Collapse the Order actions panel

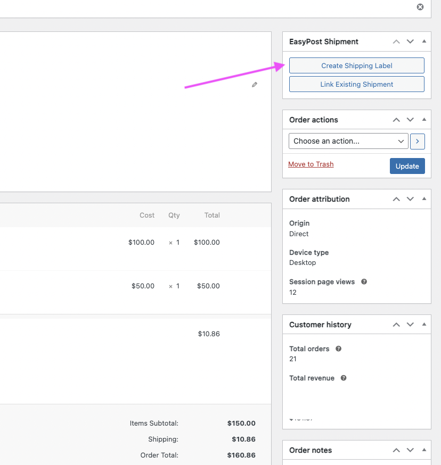click(424, 120)
